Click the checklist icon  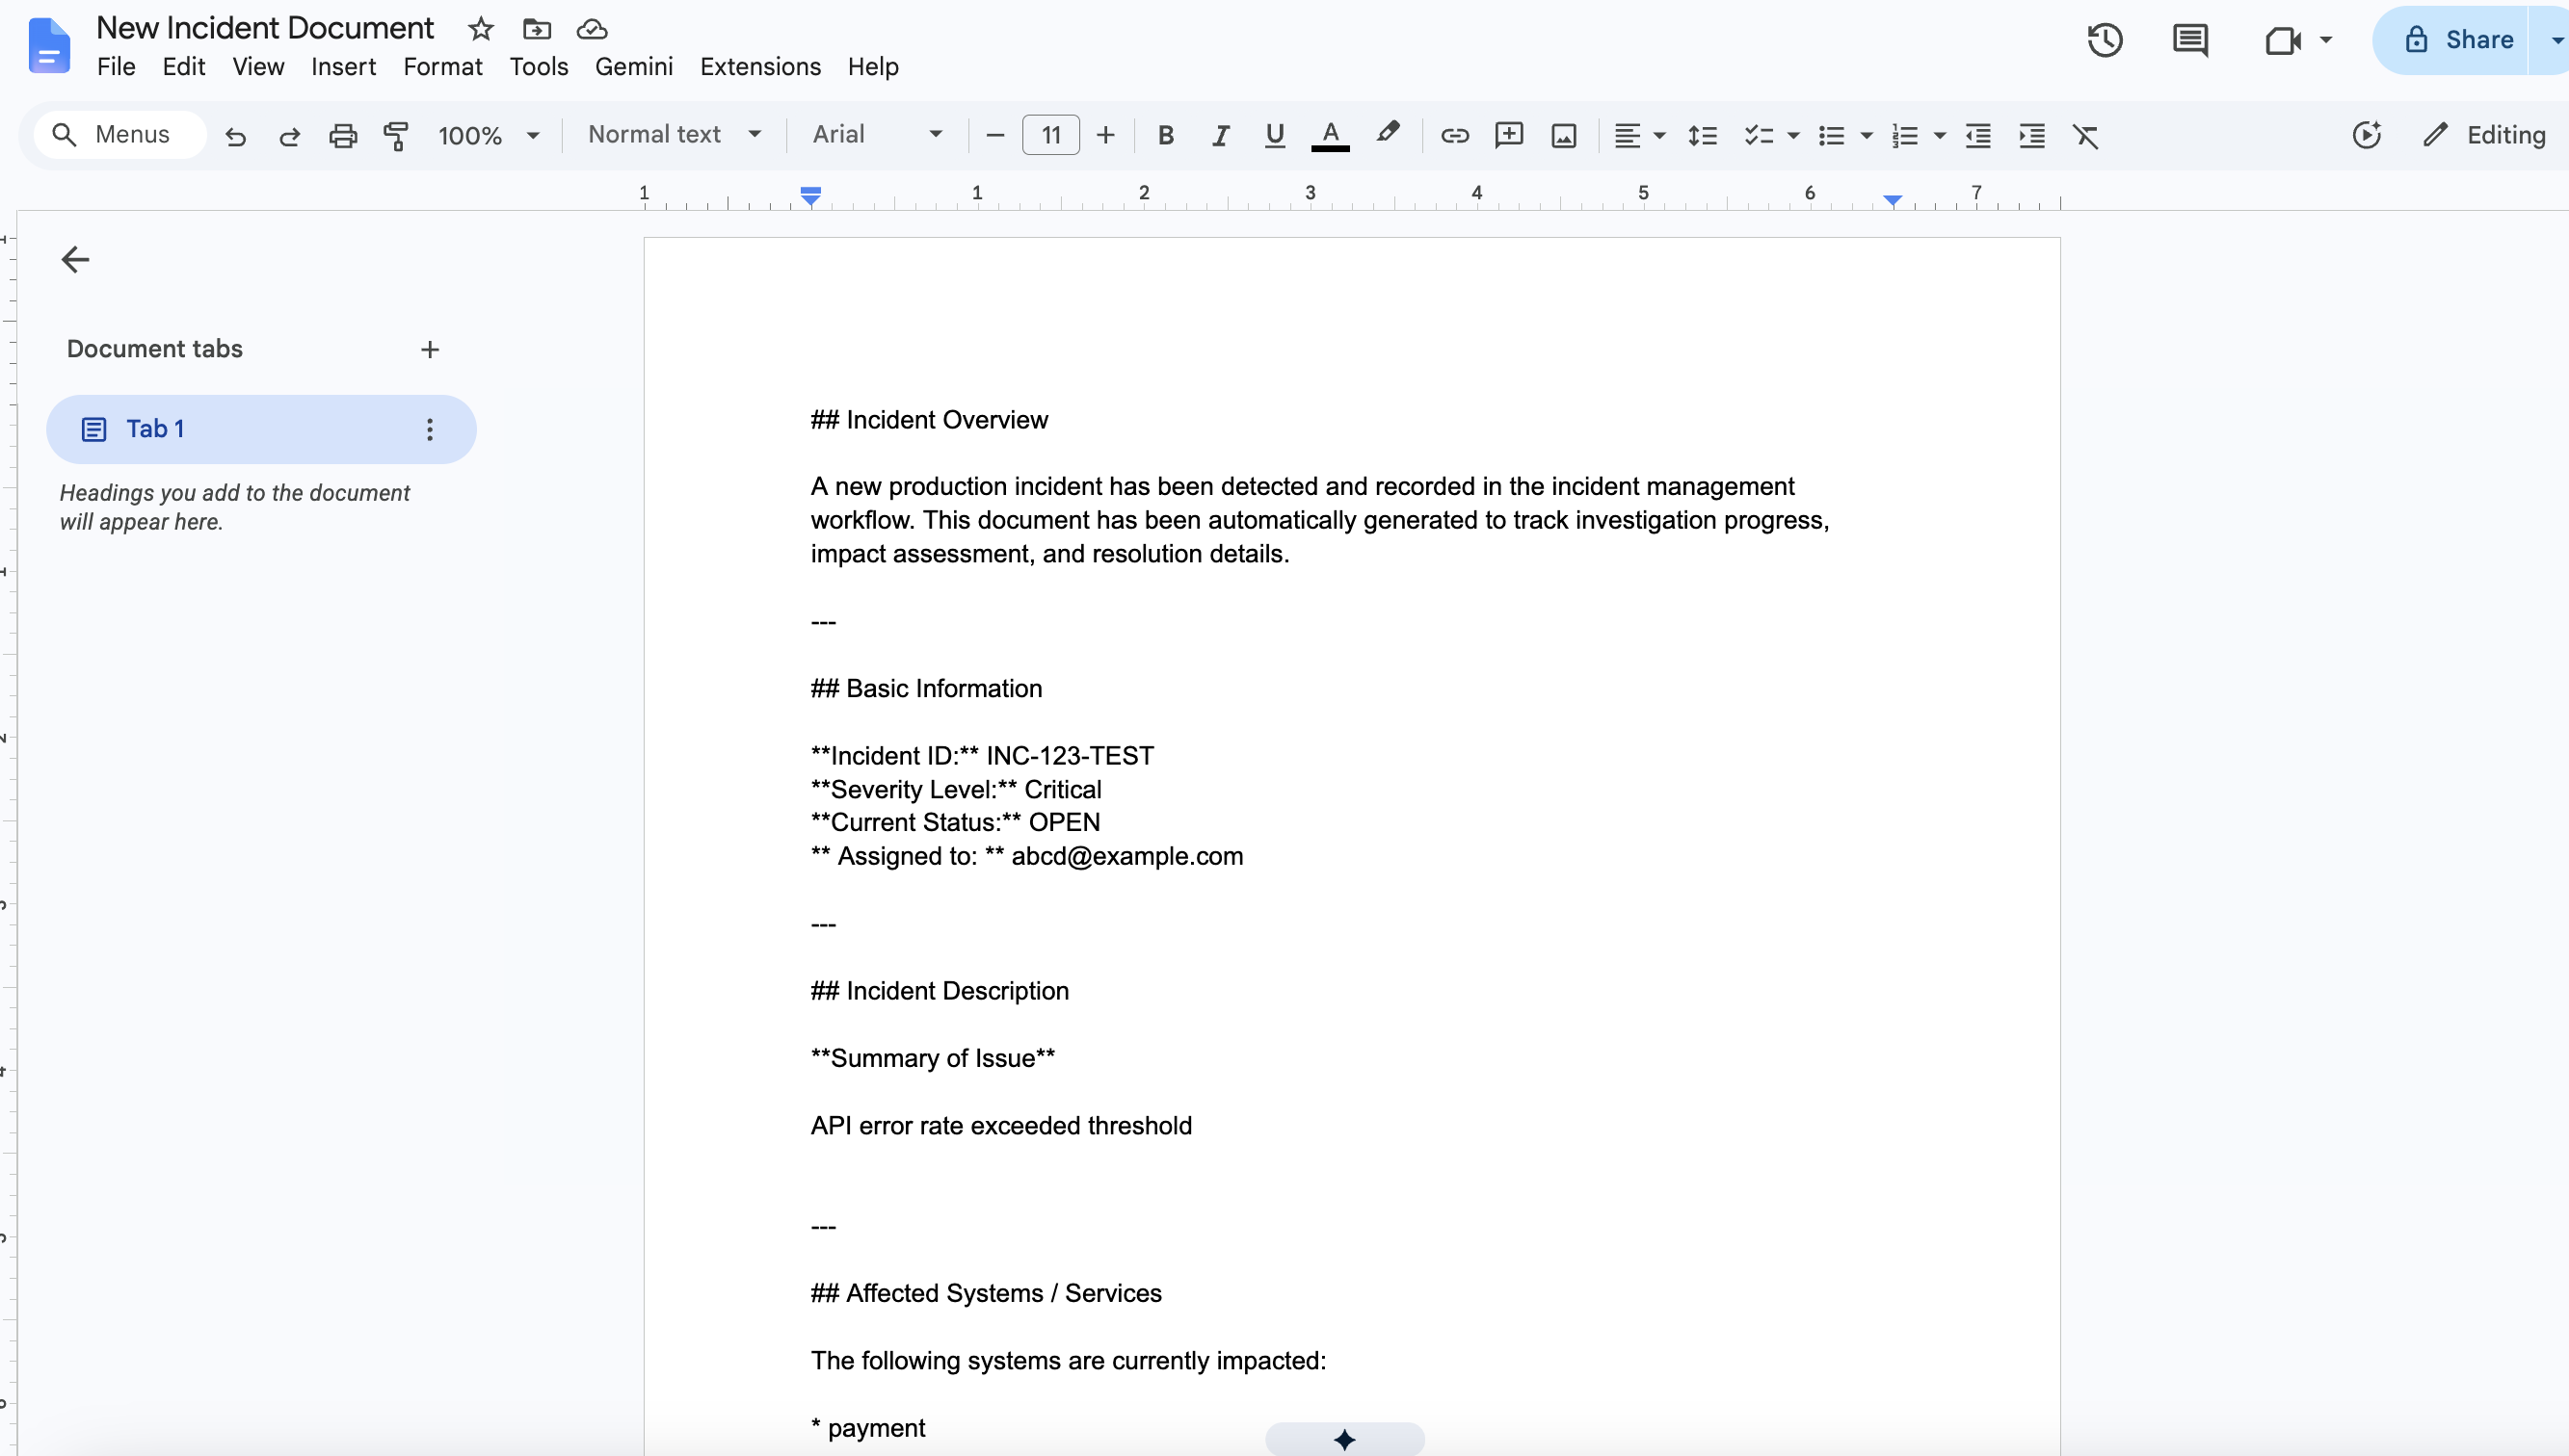[1758, 135]
